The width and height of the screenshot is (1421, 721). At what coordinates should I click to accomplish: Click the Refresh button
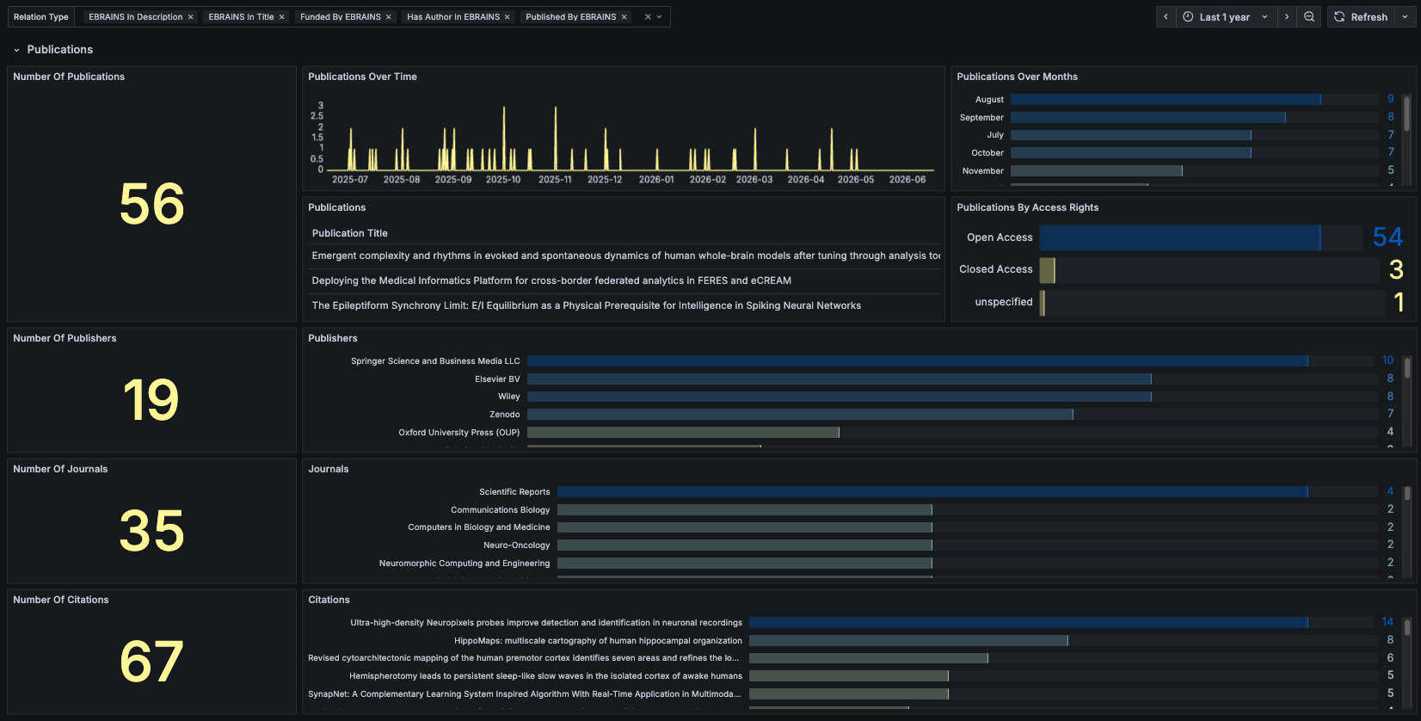click(x=1361, y=17)
